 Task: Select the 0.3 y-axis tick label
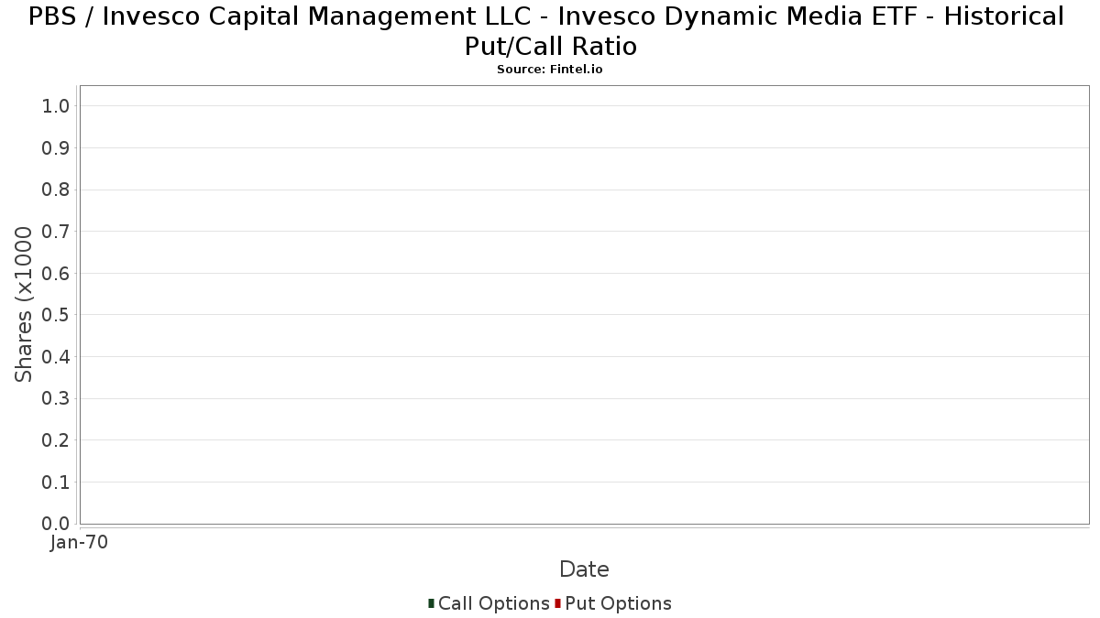(x=56, y=398)
